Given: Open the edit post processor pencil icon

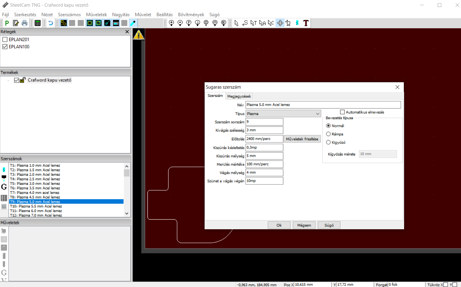Looking at the screenshot, I should 16,23.
